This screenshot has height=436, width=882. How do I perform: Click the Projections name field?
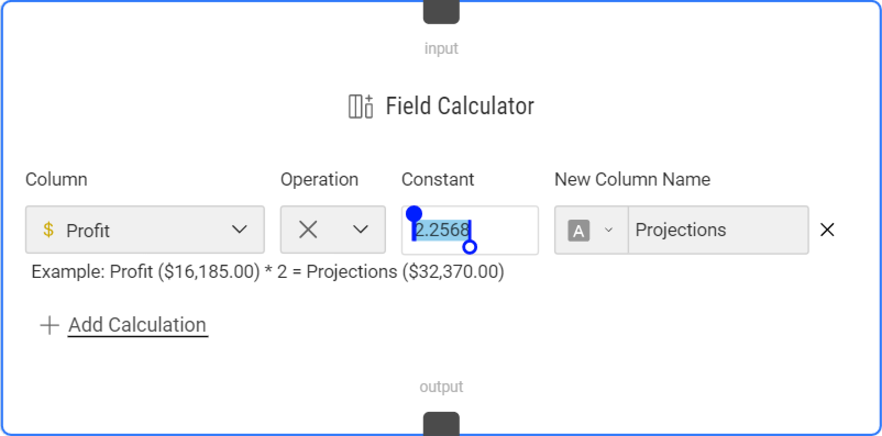point(681,230)
